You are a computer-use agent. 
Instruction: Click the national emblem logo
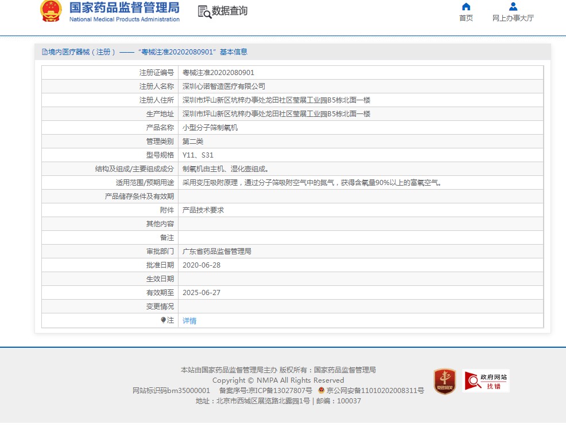(x=51, y=11)
